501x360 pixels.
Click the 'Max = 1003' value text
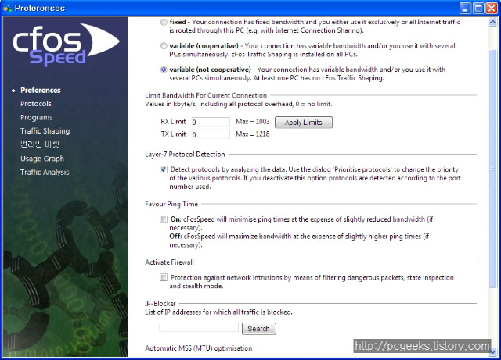point(253,122)
